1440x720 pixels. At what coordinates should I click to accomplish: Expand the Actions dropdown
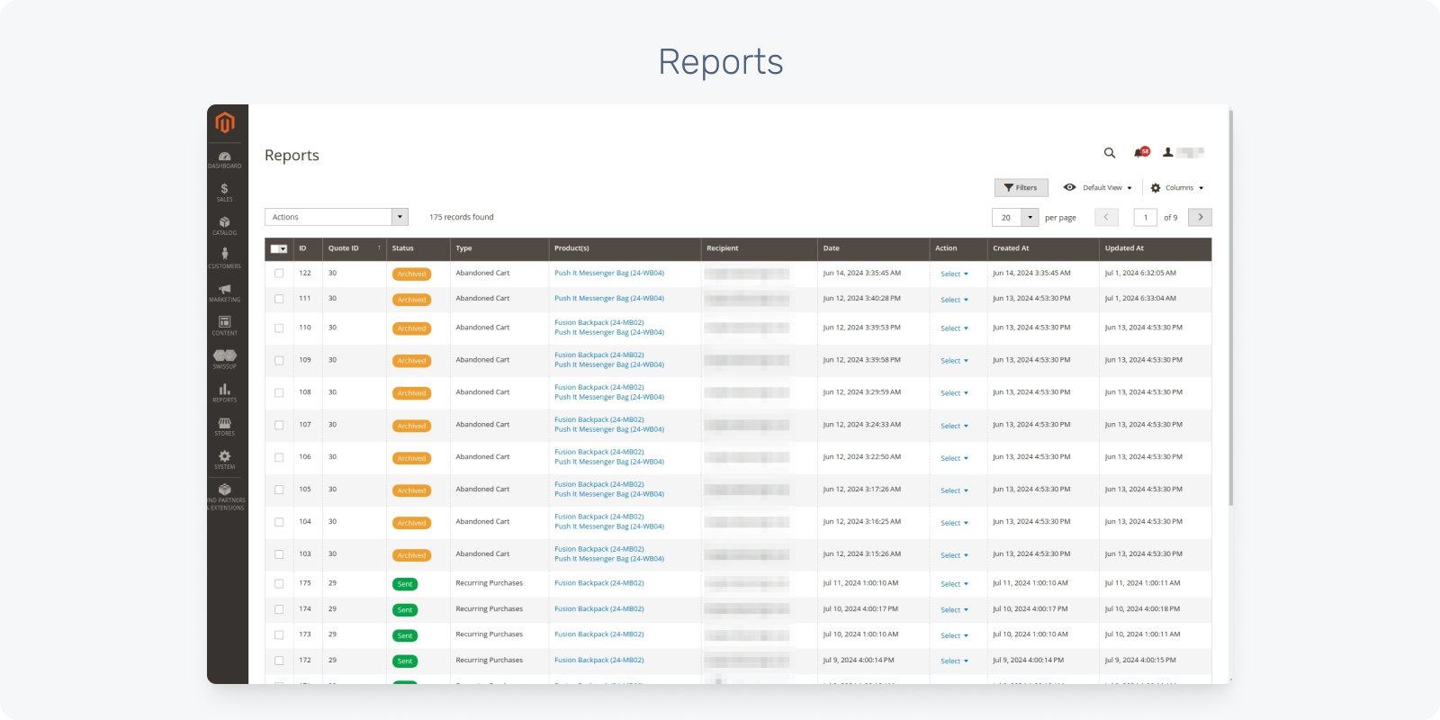point(400,217)
